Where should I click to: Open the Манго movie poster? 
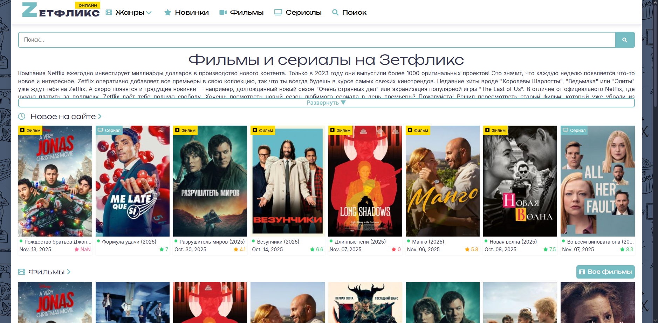click(x=443, y=181)
